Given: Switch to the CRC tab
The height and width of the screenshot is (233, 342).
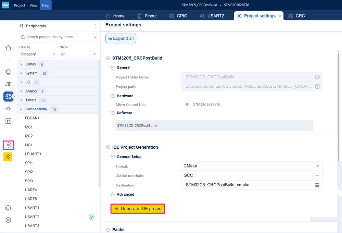Looking at the screenshot, I should [x=296, y=16].
